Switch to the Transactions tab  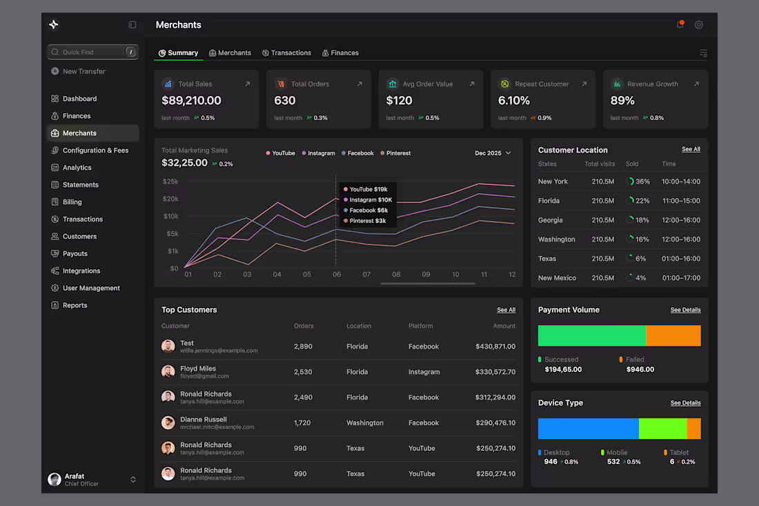pyautogui.click(x=286, y=52)
